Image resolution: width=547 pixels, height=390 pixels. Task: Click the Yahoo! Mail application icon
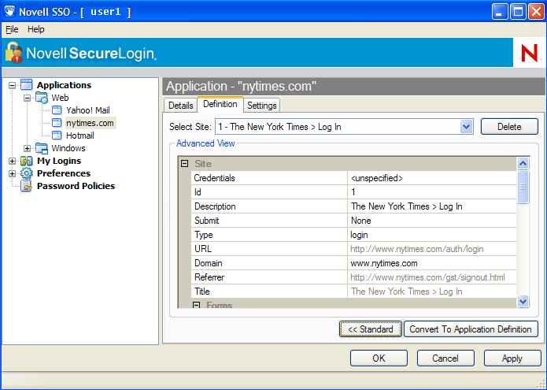click(x=57, y=110)
